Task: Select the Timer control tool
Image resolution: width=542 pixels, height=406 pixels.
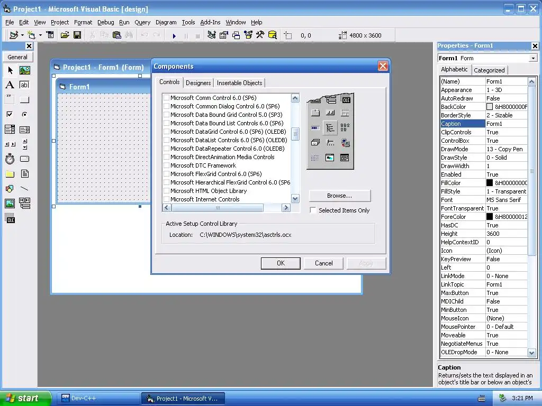Action: [10, 159]
